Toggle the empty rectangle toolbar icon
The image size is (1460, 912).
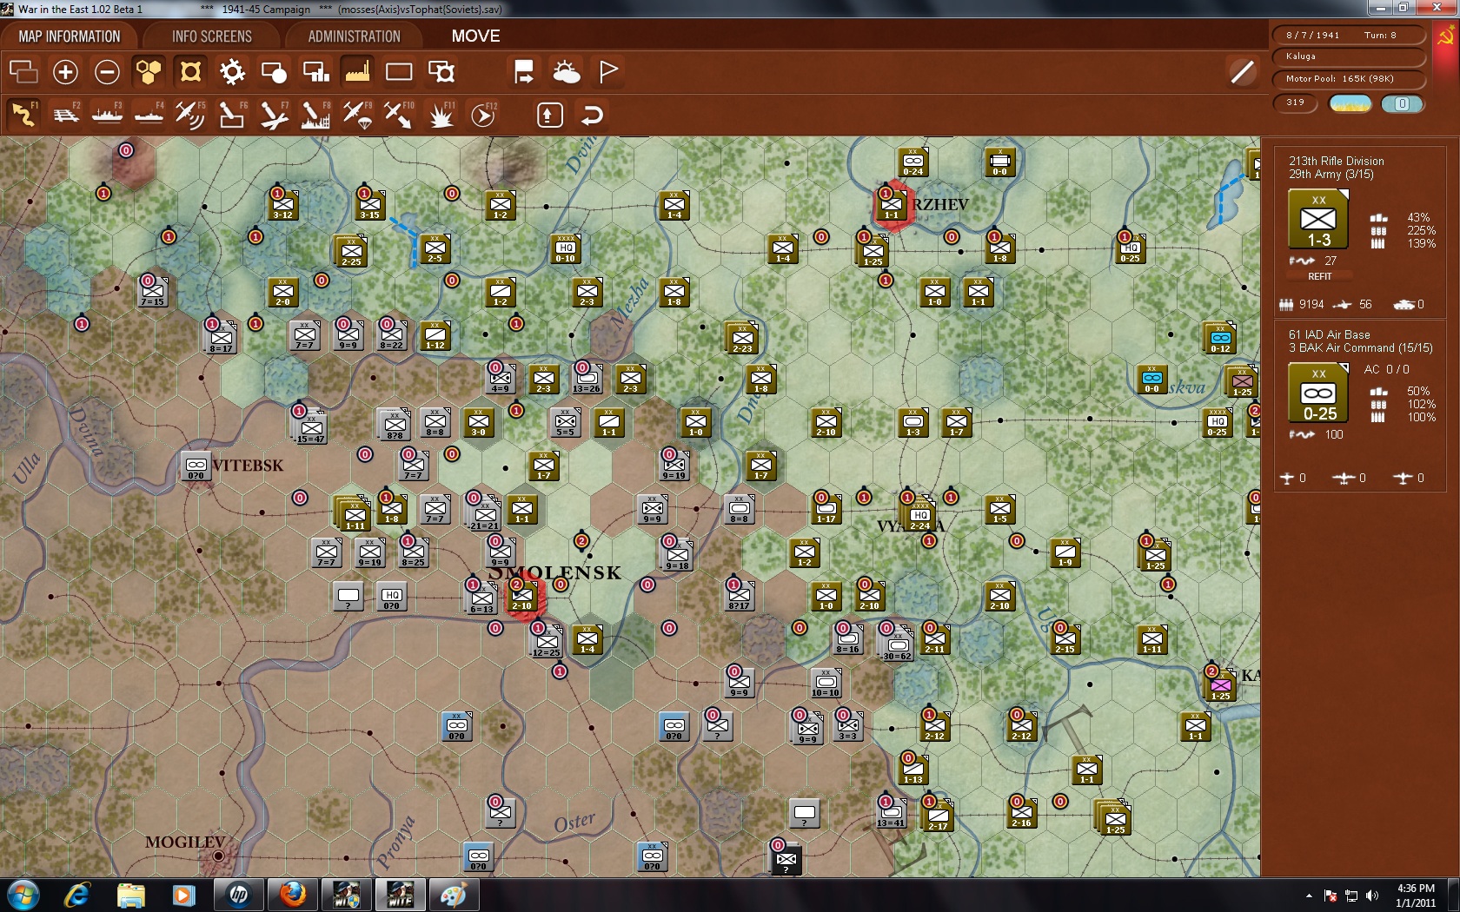pos(399,71)
